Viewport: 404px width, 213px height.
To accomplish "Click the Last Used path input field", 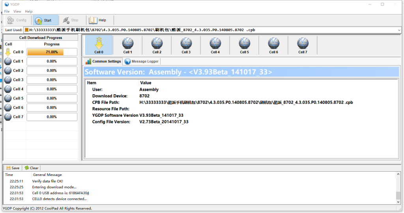I will pos(209,30).
